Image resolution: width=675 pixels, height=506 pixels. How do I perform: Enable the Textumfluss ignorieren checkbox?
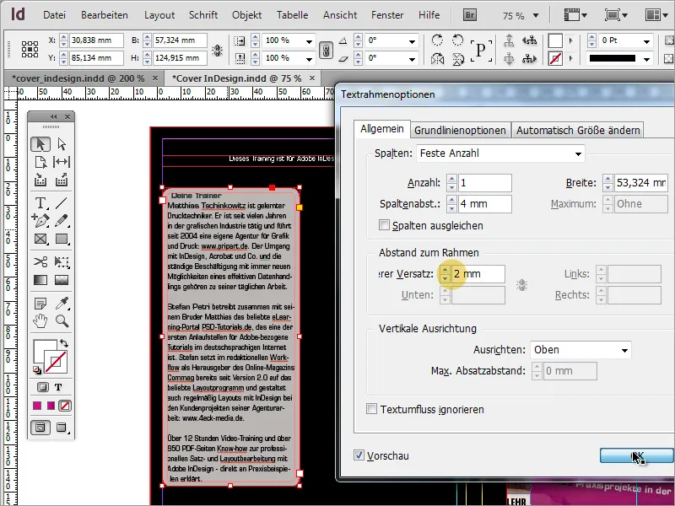(x=371, y=409)
